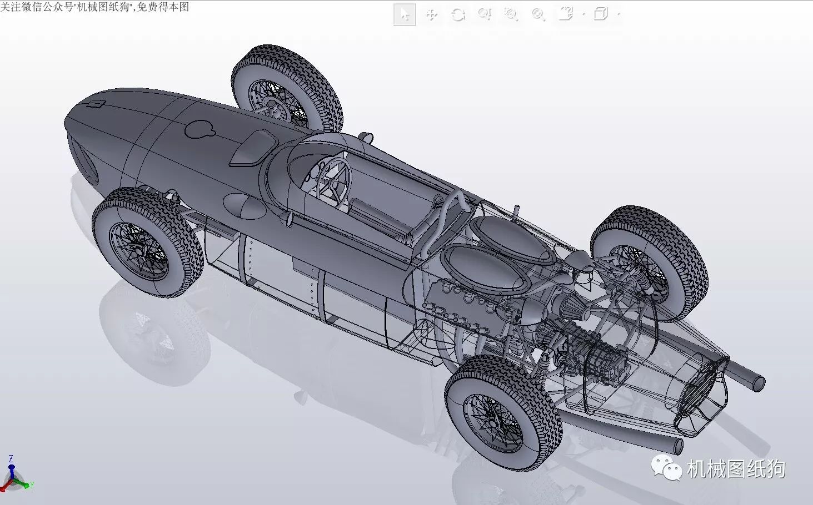The width and height of the screenshot is (813, 505).
Task: Click the zoom to fit magnifier
Action: (x=538, y=14)
